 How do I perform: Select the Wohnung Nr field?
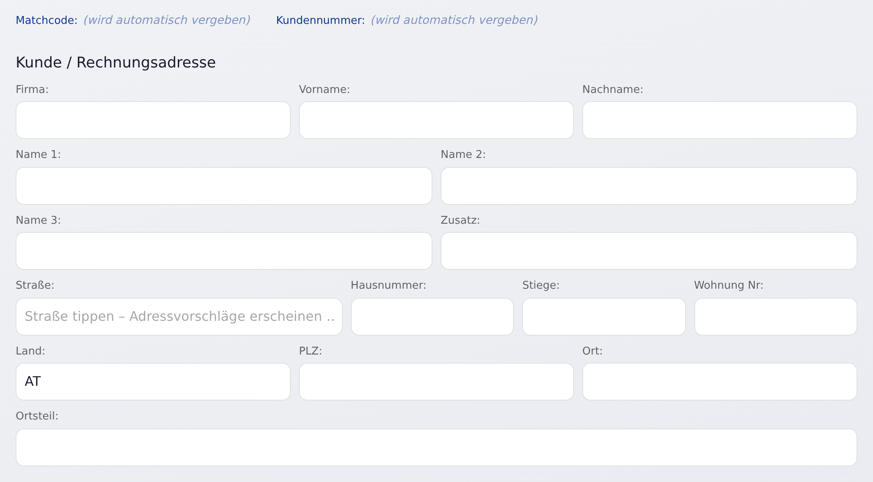click(x=776, y=317)
